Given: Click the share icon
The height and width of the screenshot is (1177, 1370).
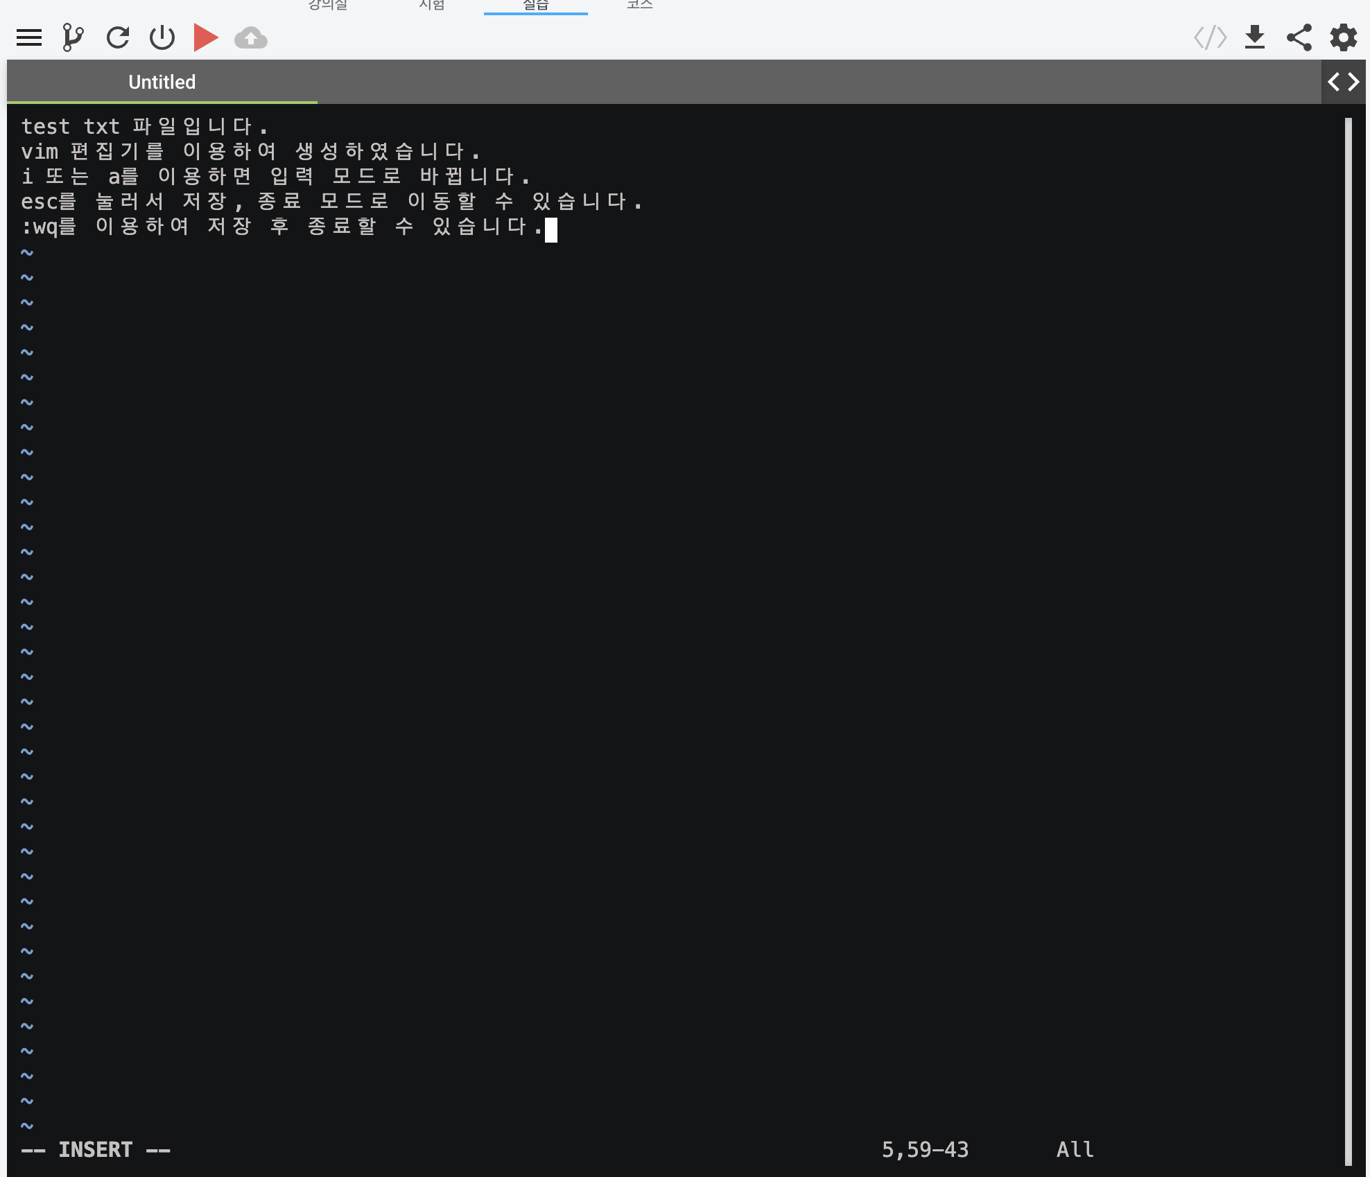Looking at the screenshot, I should (1299, 37).
